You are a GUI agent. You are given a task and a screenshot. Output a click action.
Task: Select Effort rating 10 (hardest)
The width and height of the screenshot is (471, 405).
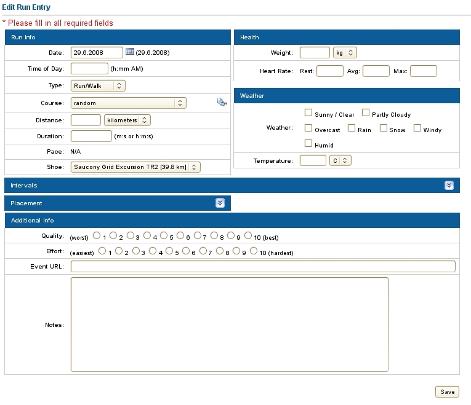254,251
